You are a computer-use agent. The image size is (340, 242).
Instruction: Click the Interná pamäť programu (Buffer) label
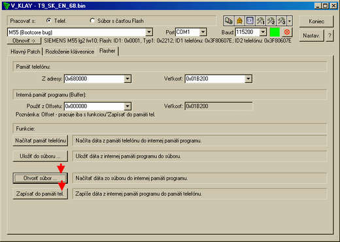tap(51, 95)
